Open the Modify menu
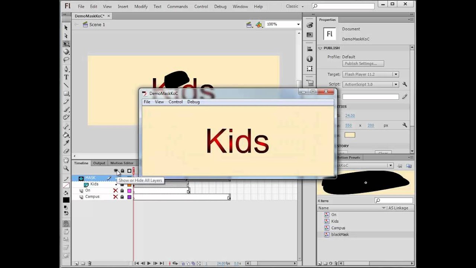This screenshot has width=476, height=268. (x=141, y=6)
